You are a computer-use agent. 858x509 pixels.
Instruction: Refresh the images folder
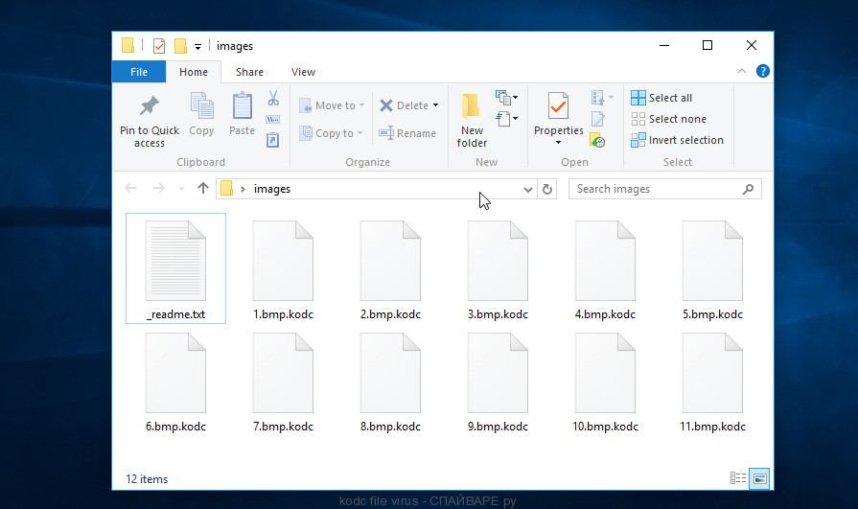[547, 189]
